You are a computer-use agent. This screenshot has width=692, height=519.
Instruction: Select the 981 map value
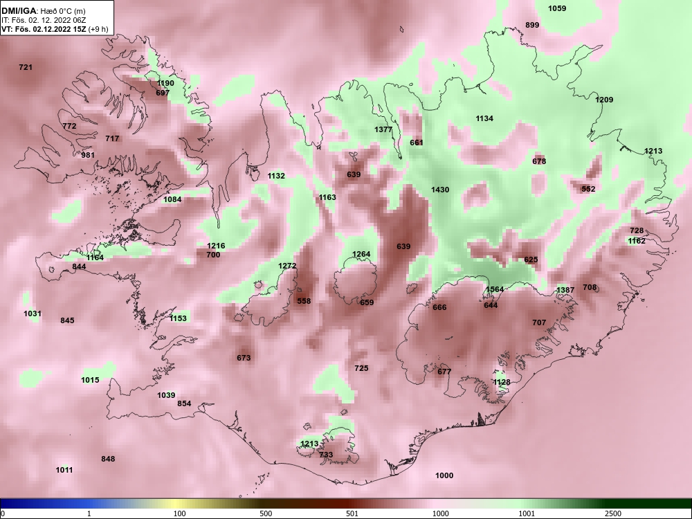88,155
